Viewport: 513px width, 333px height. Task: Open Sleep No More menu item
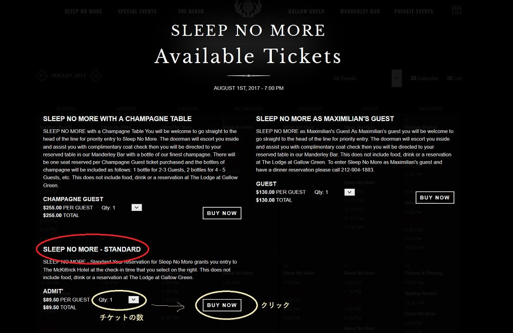tap(83, 11)
